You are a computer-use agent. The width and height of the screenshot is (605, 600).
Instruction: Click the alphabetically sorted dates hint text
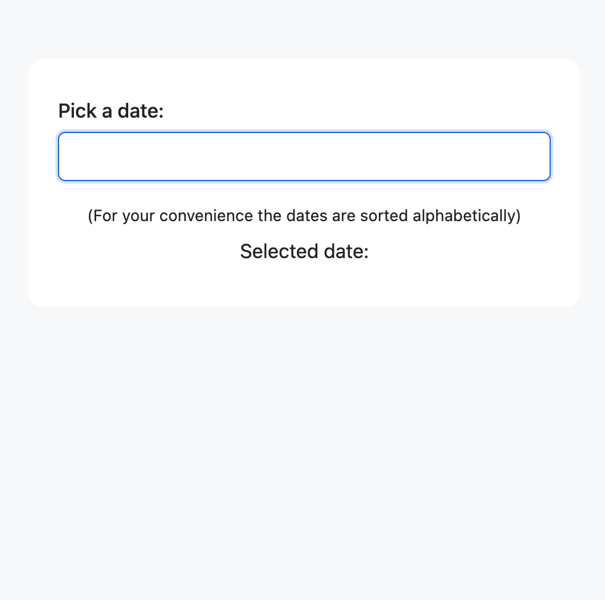pos(304,216)
